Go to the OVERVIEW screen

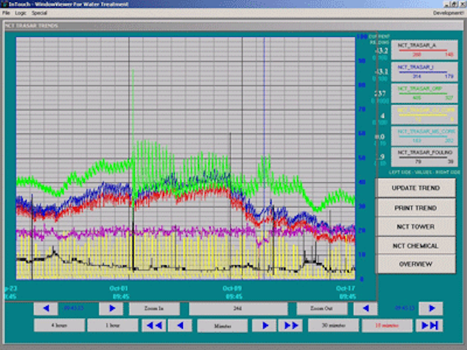tap(416, 264)
